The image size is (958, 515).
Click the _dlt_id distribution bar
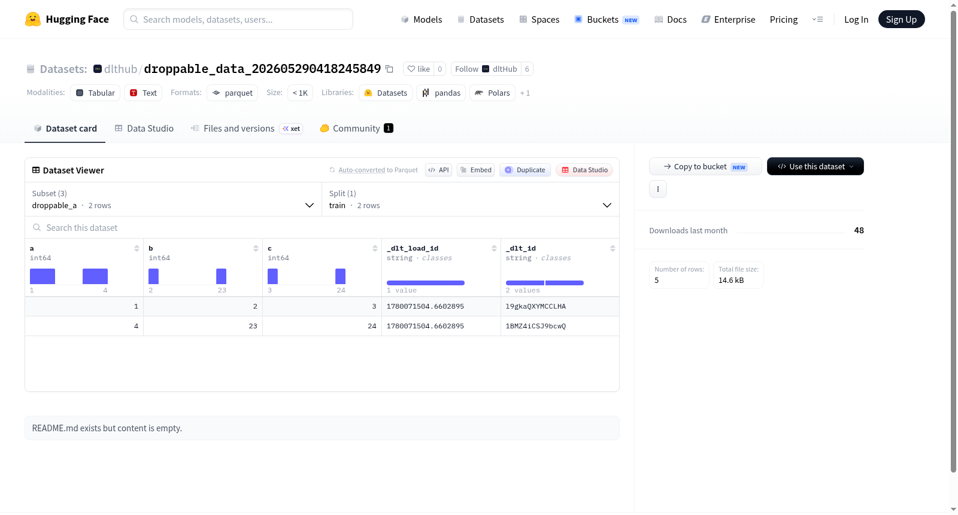(x=545, y=283)
